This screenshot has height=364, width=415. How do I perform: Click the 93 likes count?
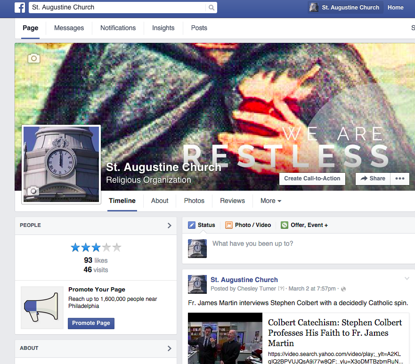coord(96,260)
